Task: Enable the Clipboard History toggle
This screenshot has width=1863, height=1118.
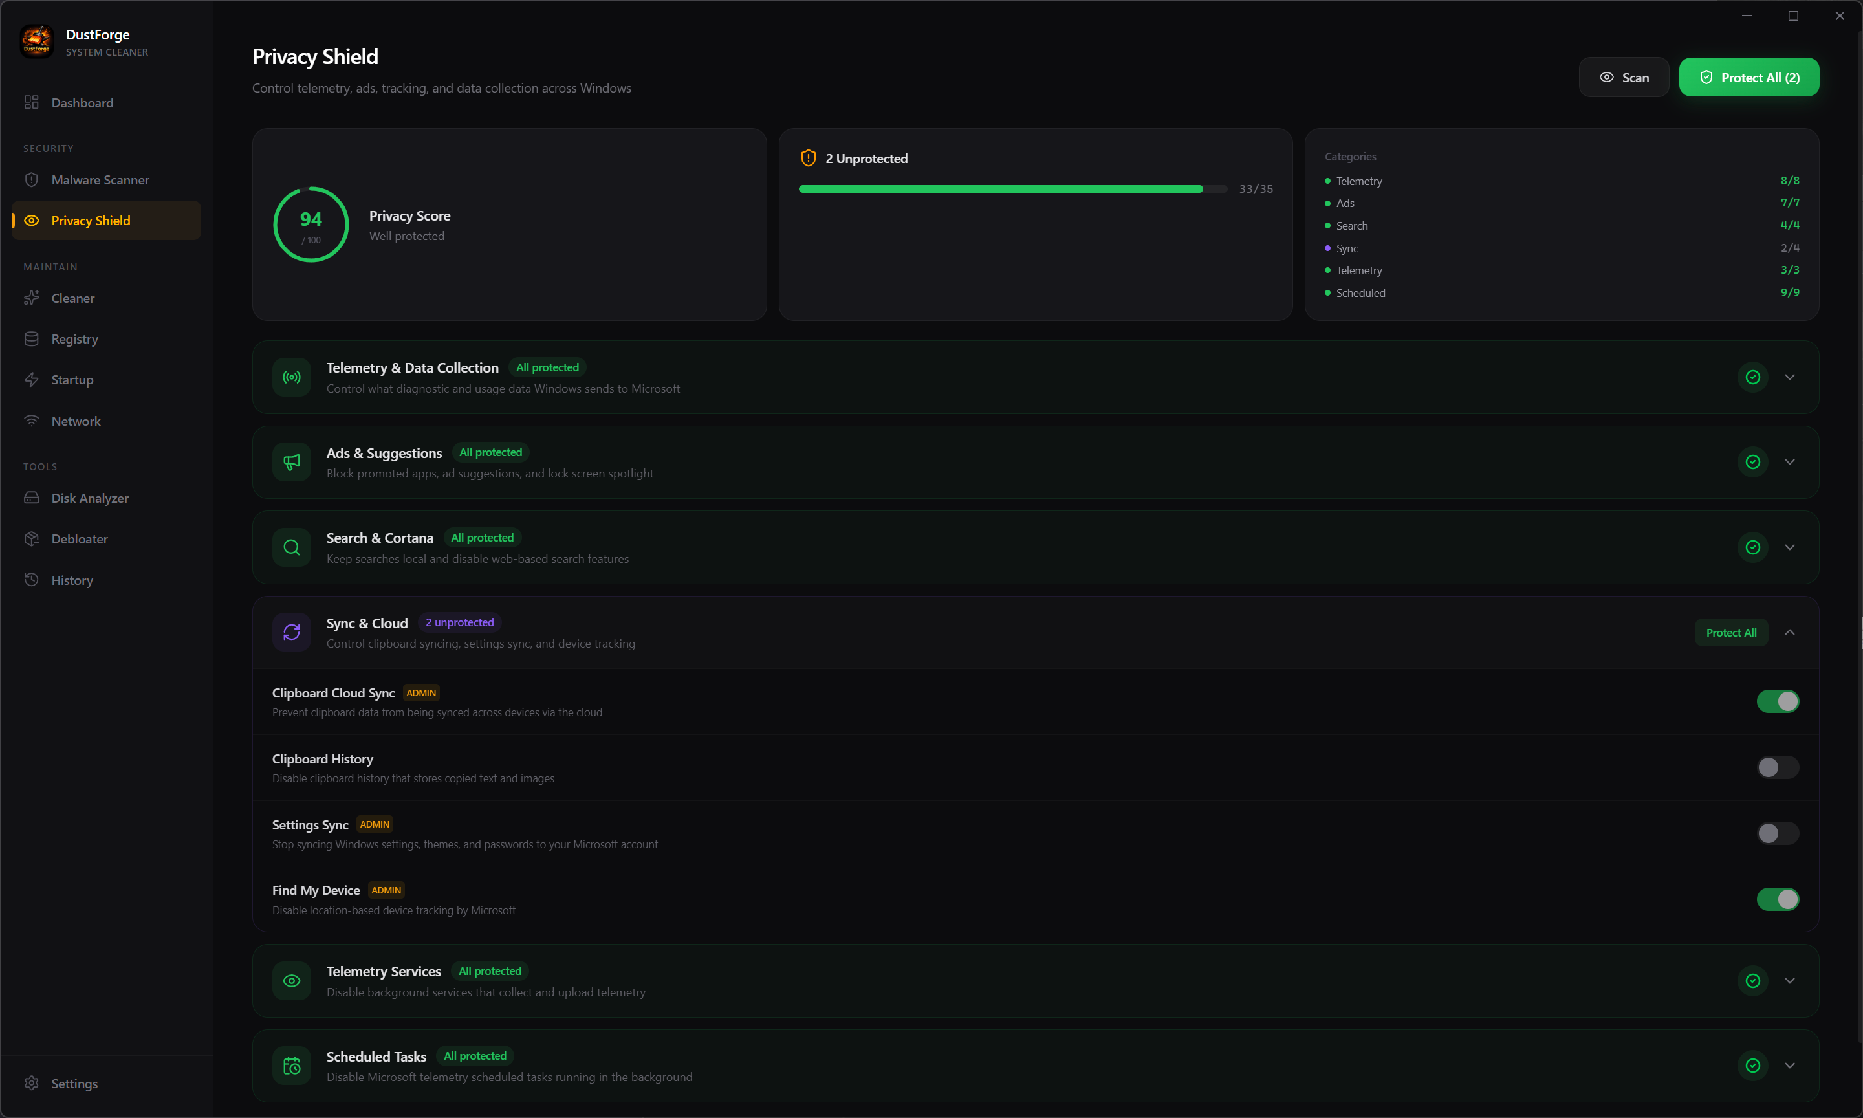Action: click(1777, 767)
